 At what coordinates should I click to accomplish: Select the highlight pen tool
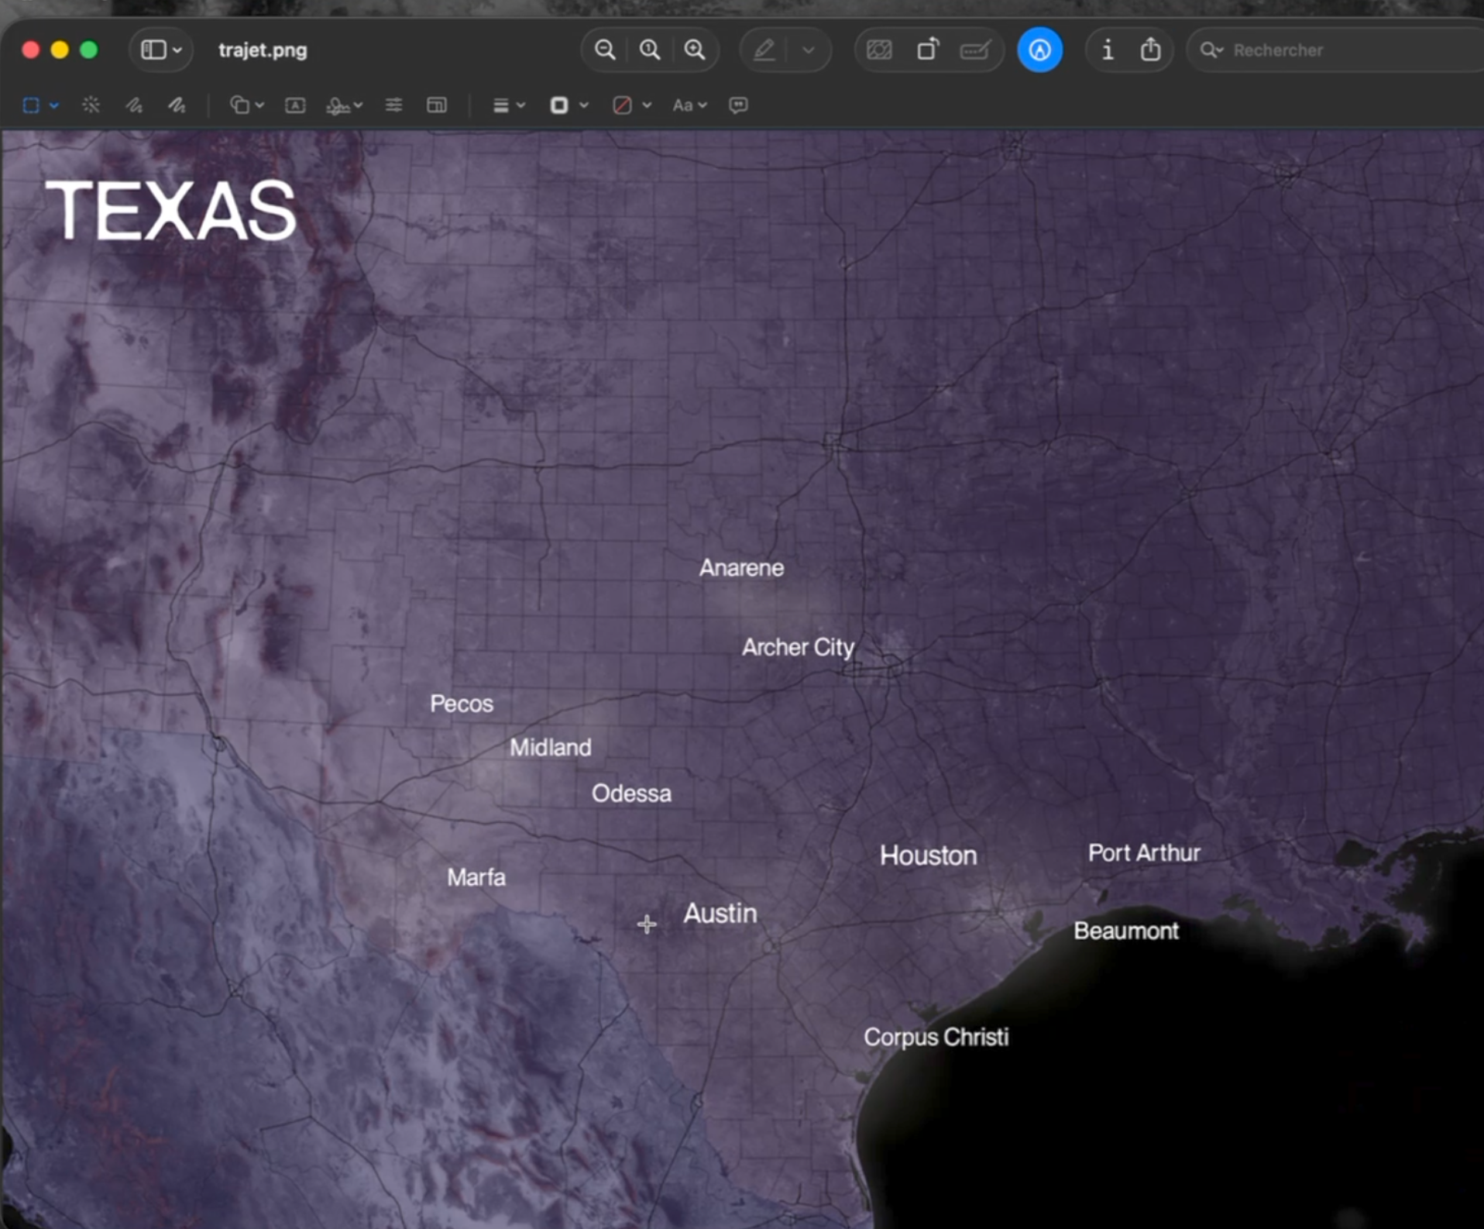point(764,50)
